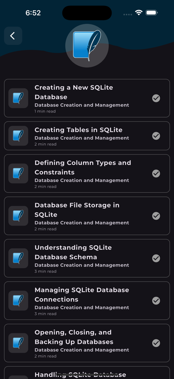The width and height of the screenshot is (174, 379).
Task: Toggle checkmark for Defining Column Types and Constraints
Action: (156, 173)
